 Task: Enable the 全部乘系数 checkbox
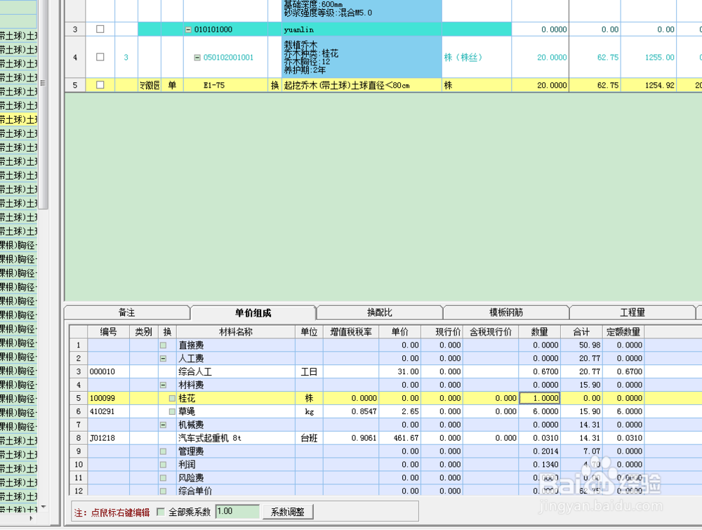pyautogui.click(x=160, y=511)
